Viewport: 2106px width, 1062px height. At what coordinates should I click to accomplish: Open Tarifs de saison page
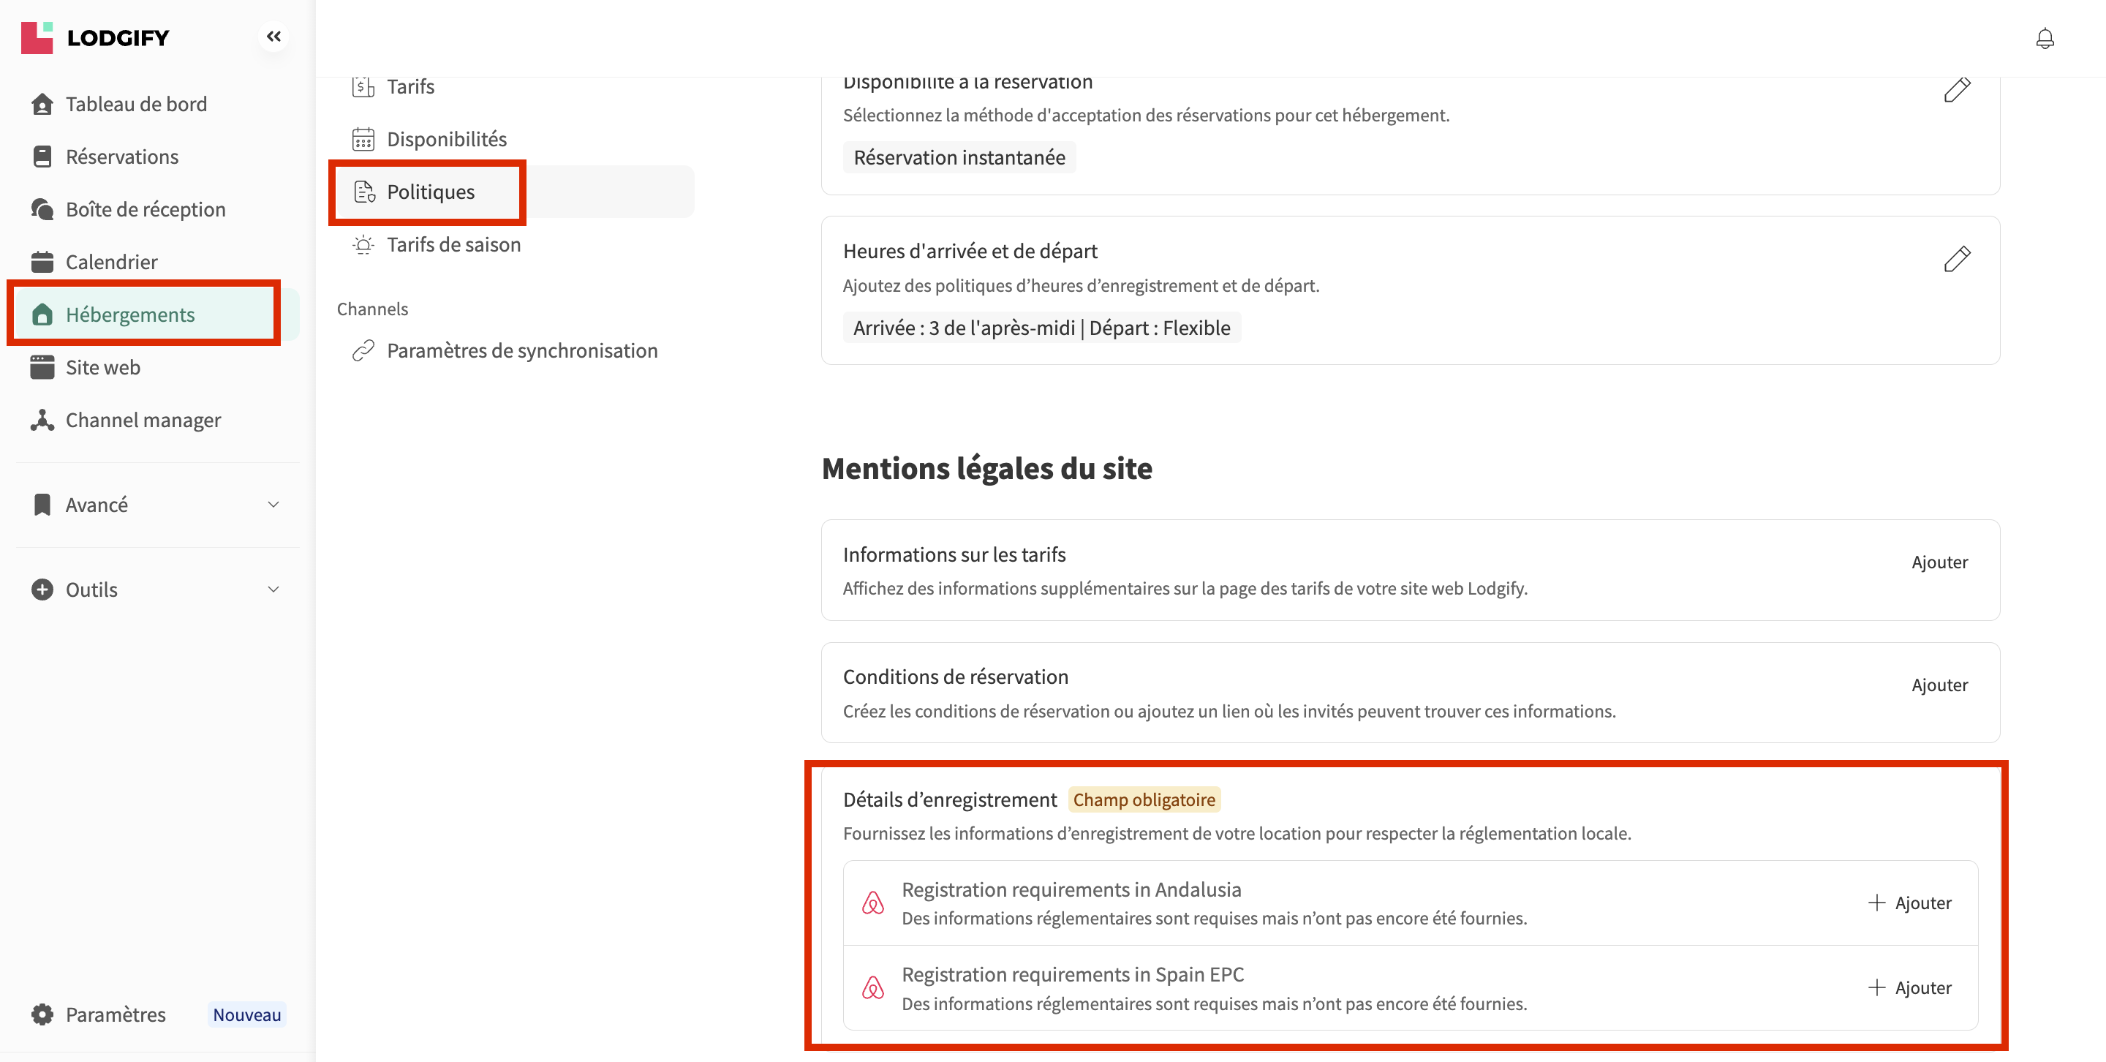(x=453, y=244)
